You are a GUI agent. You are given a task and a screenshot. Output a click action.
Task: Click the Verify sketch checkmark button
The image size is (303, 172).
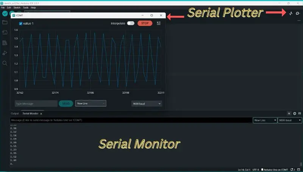[5, 14]
